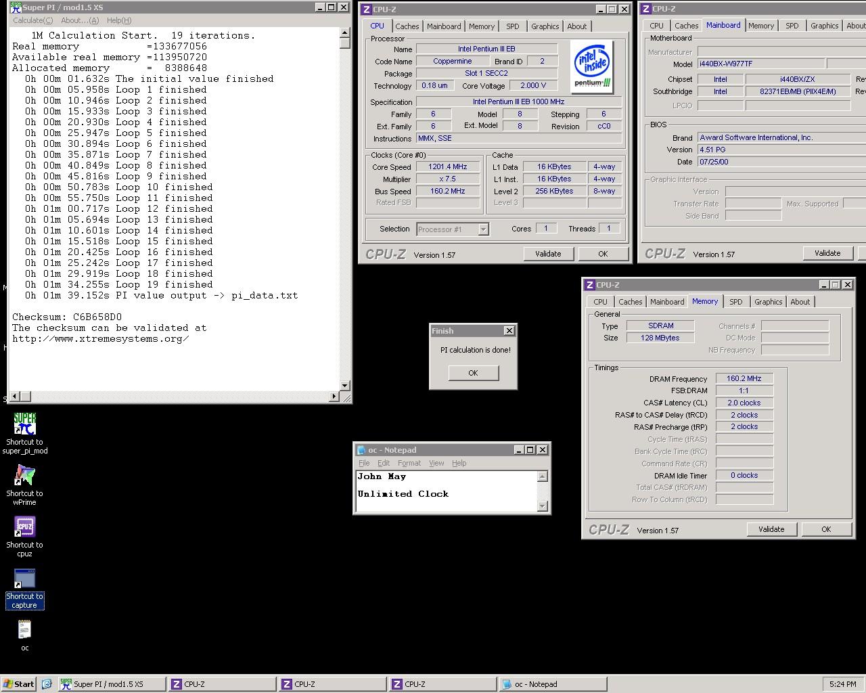Open Help menu in Notepad
The height and width of the screenshot is (693, 866).
point(459,463)
